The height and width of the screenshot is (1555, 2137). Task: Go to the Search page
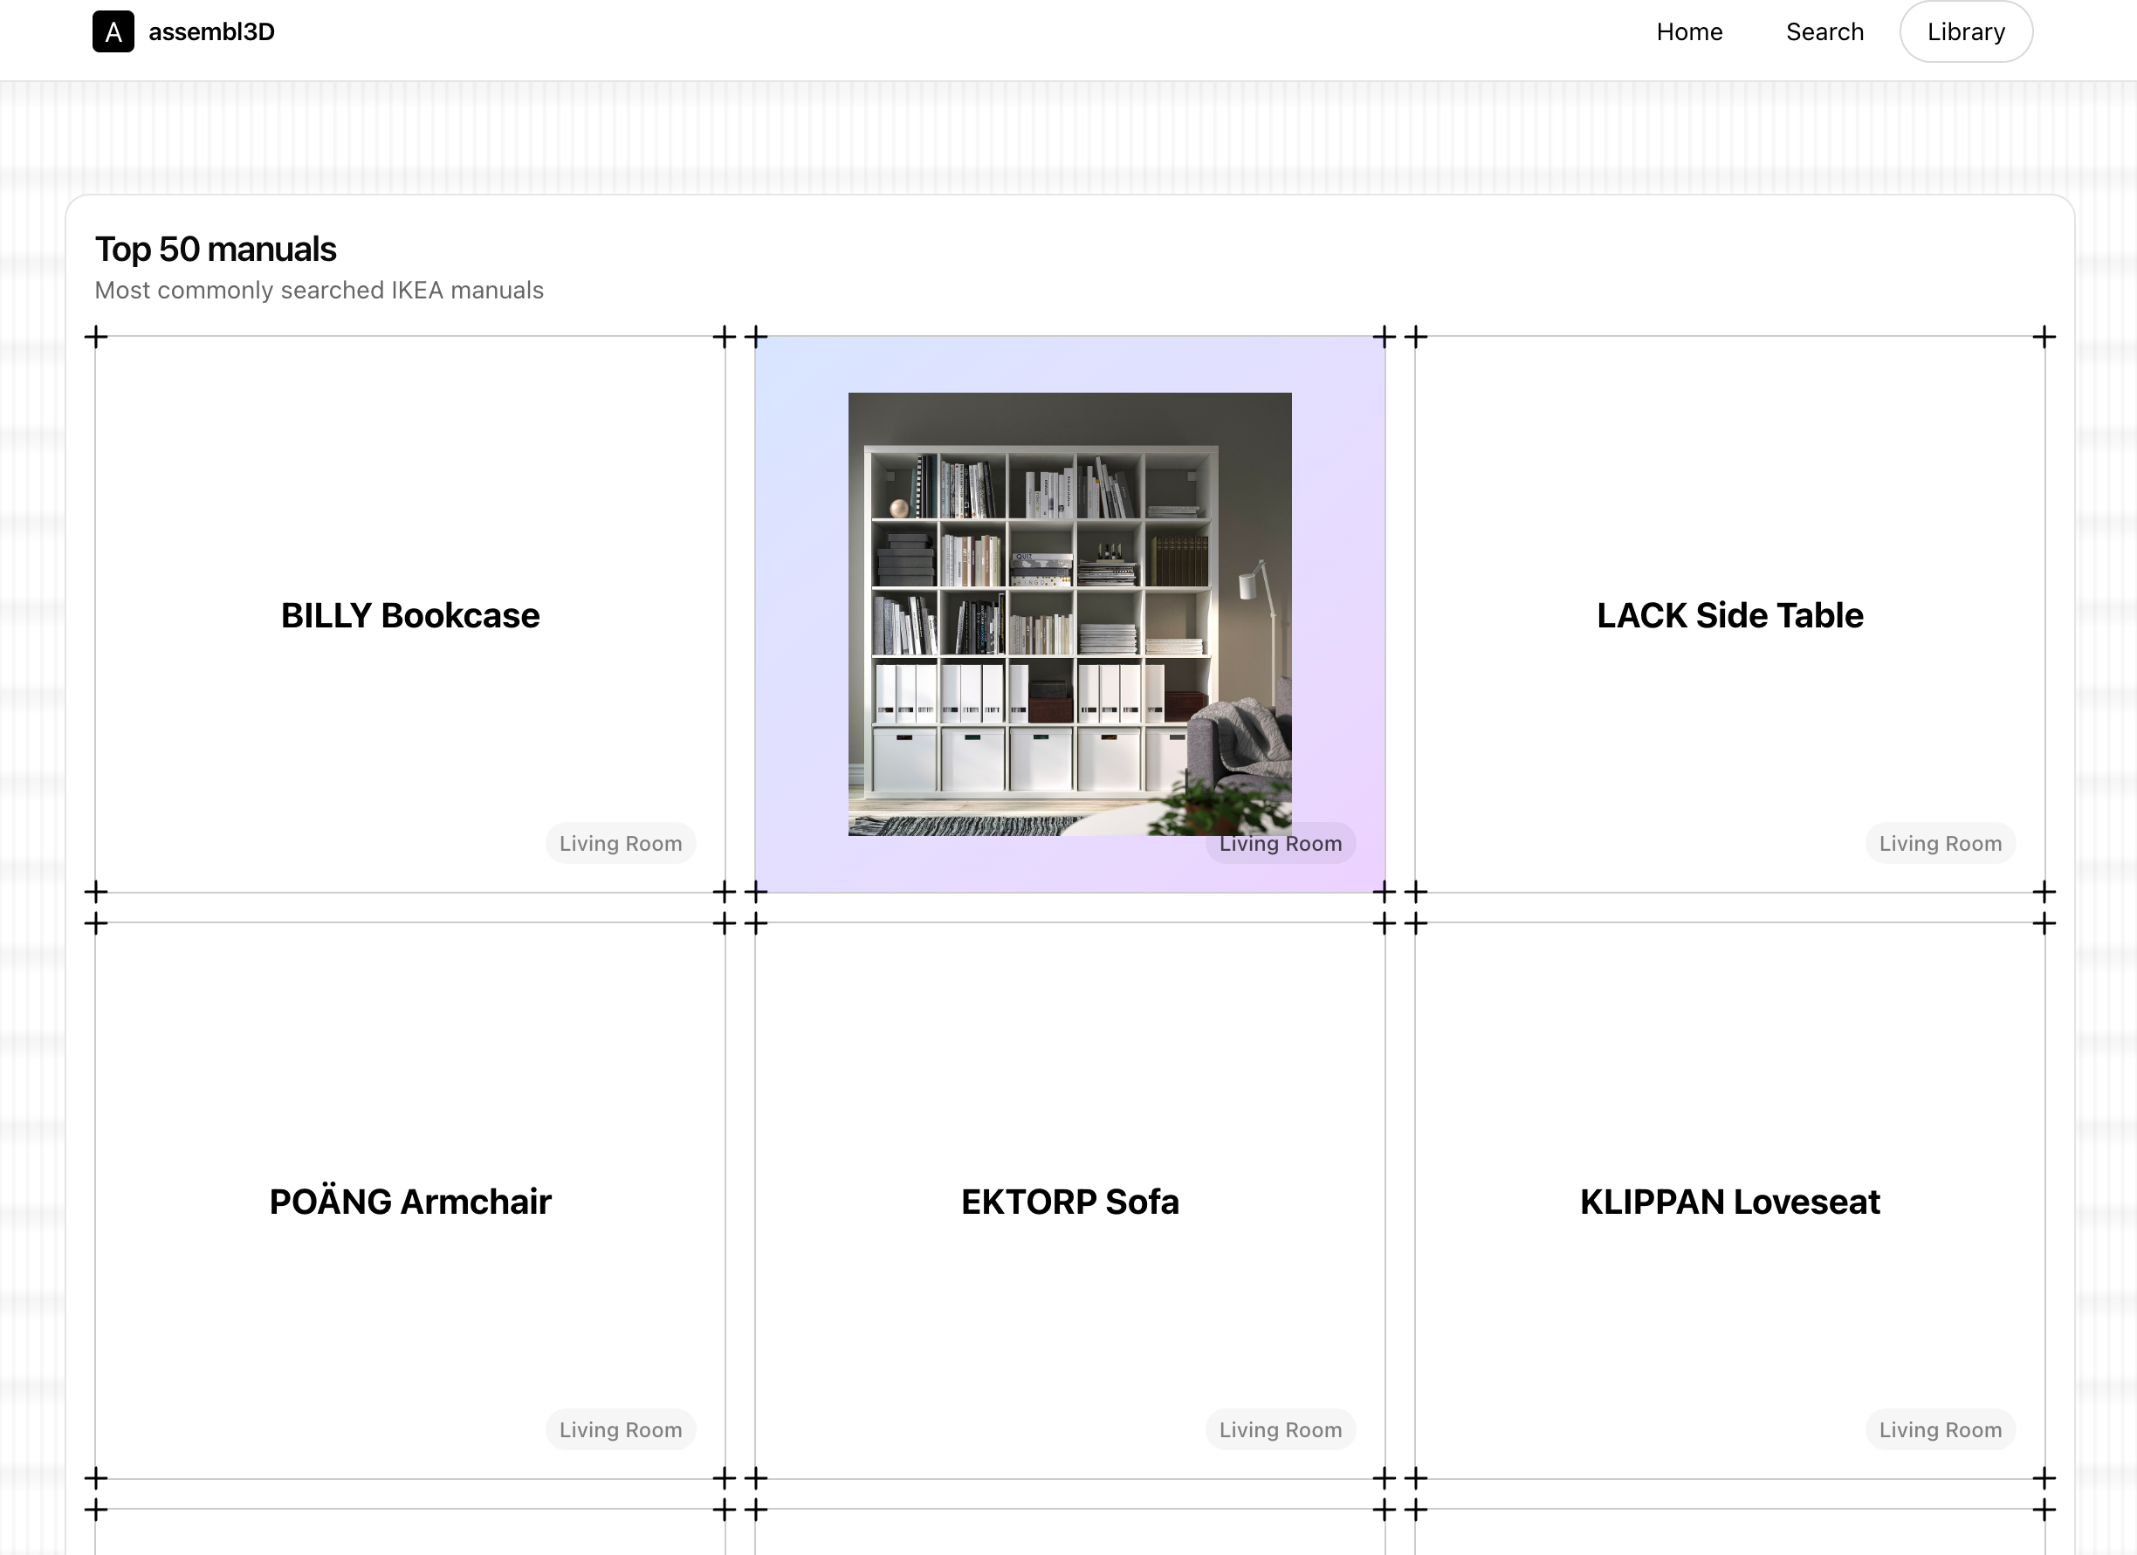point(1824,32)
